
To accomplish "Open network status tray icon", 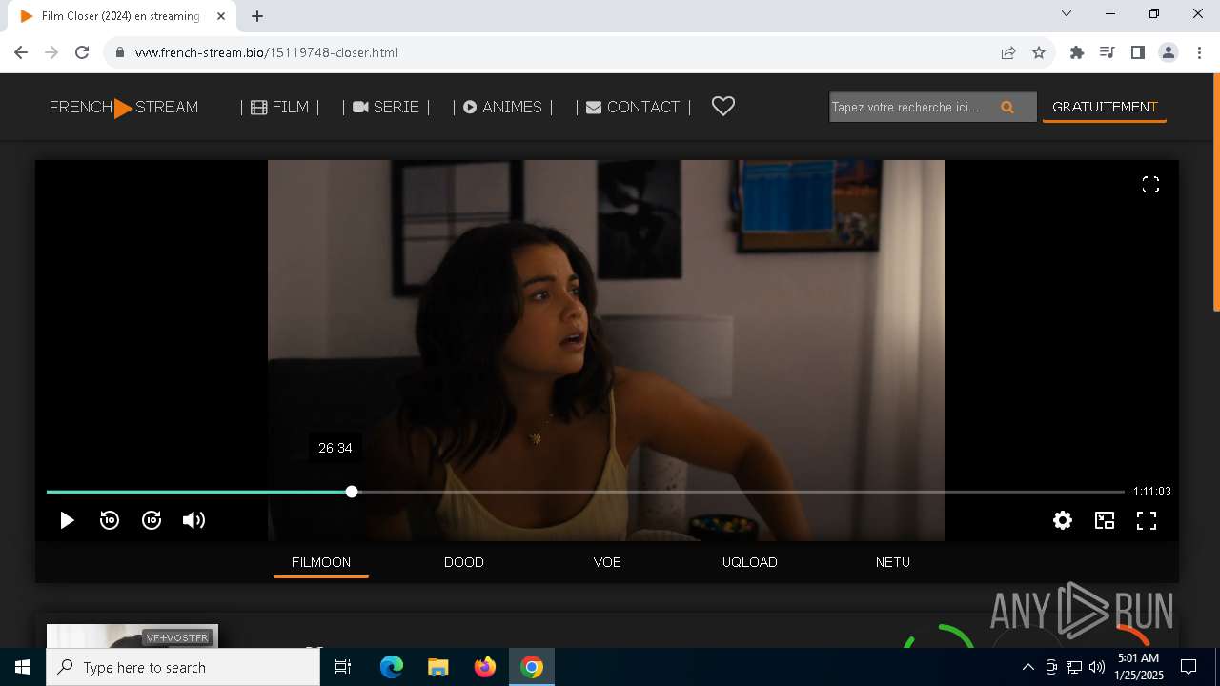I will 1074,667.
